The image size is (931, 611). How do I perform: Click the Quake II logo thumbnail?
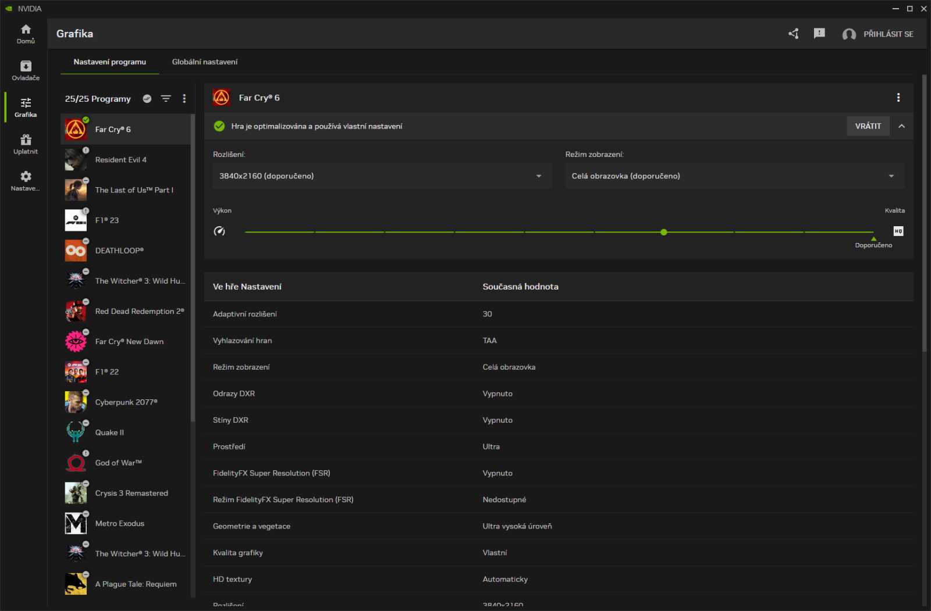click(x=76, y=433)
